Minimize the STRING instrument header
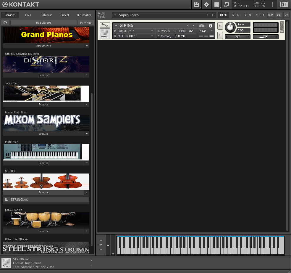This screenshot has height=273, width=291. point(282,27)
